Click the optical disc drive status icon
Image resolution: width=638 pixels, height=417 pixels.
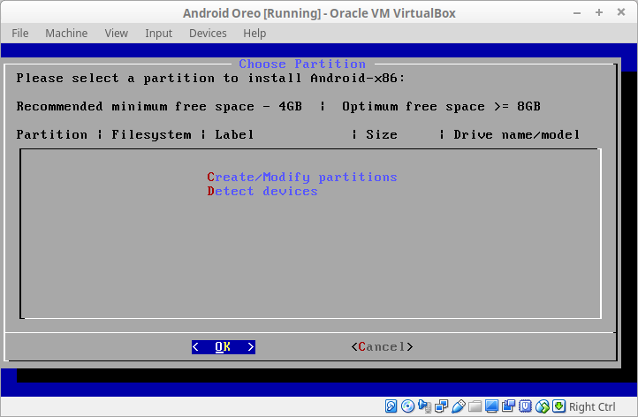[407, 406]
